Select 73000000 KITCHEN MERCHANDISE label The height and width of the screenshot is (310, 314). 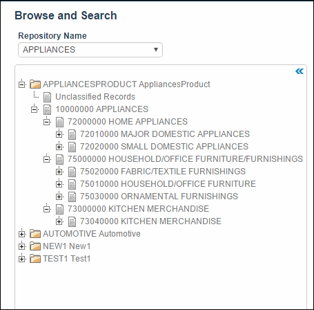[x=138, y=209]
